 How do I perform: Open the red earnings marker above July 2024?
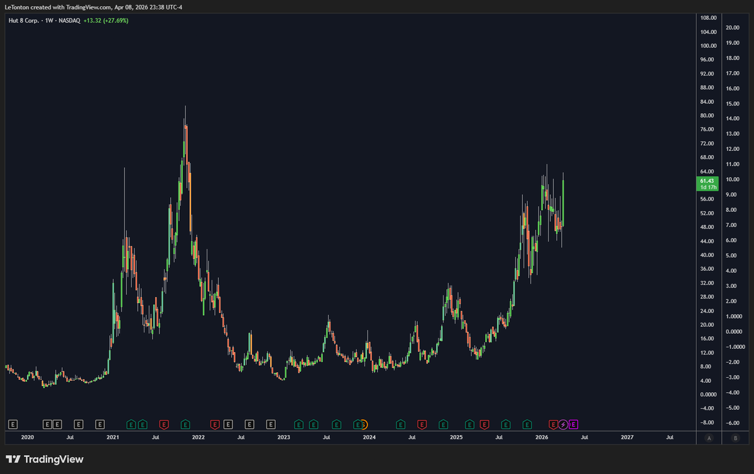point(422,424)
